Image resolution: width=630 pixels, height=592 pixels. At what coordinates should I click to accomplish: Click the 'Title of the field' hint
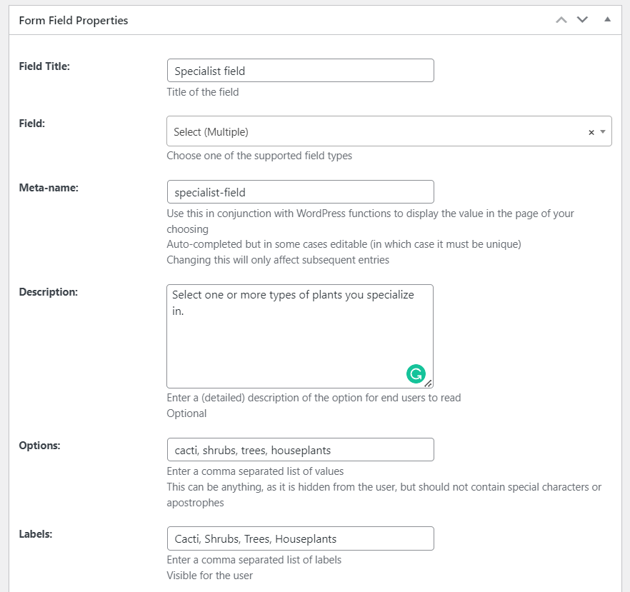[203, 92]
